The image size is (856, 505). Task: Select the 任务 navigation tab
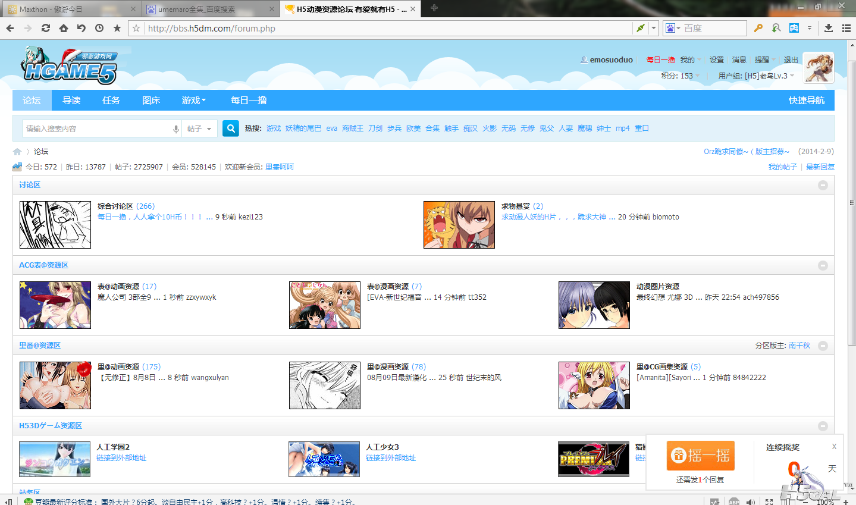(x=111, y=100)
